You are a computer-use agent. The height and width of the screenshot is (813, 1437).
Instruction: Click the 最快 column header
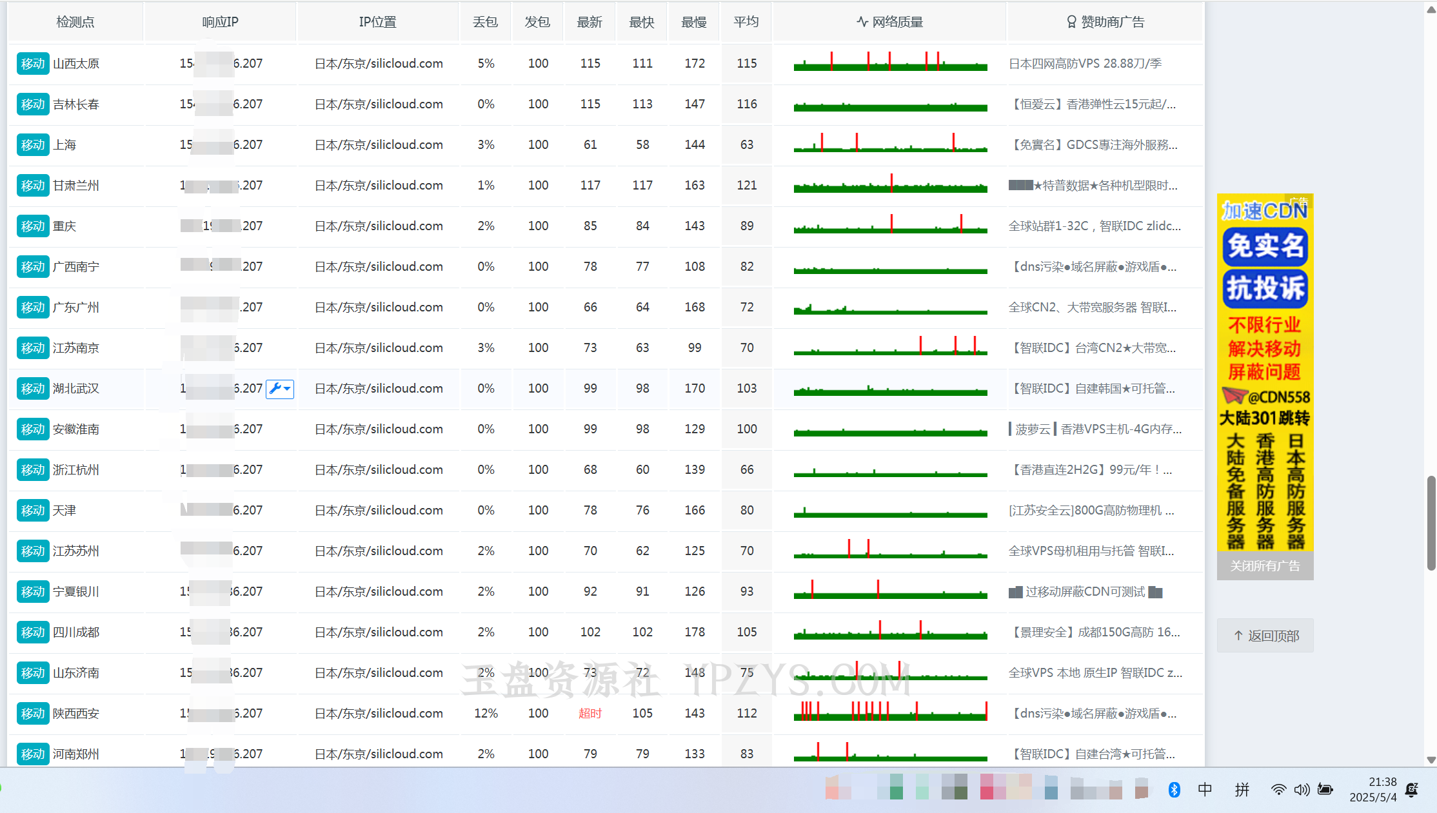[x=642, y=22]
